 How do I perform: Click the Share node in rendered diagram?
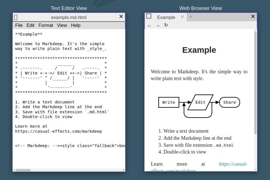point(229,102)
